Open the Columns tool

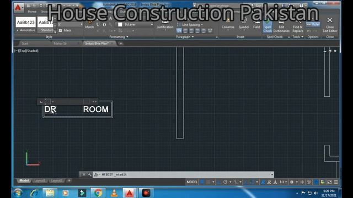point(228,25)
